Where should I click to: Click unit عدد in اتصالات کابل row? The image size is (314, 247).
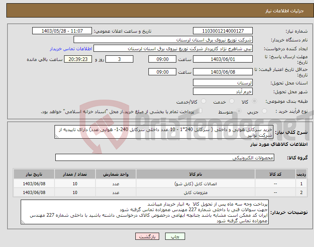click(116, 184)
